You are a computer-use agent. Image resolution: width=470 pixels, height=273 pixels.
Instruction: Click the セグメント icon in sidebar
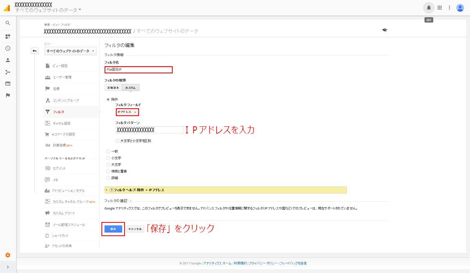(x=47, y=168)
